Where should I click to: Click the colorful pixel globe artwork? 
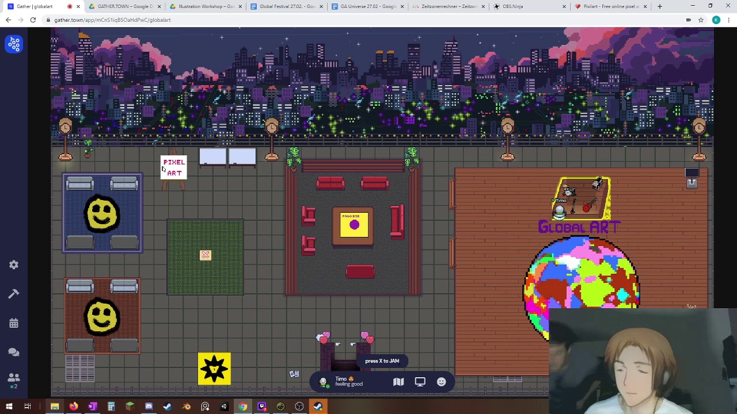tap(580, 287)
